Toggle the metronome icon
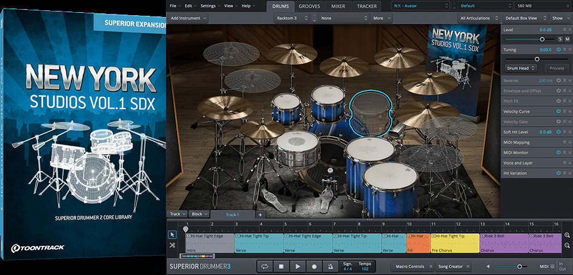This screenshot has width=573, height=275. 331,267
